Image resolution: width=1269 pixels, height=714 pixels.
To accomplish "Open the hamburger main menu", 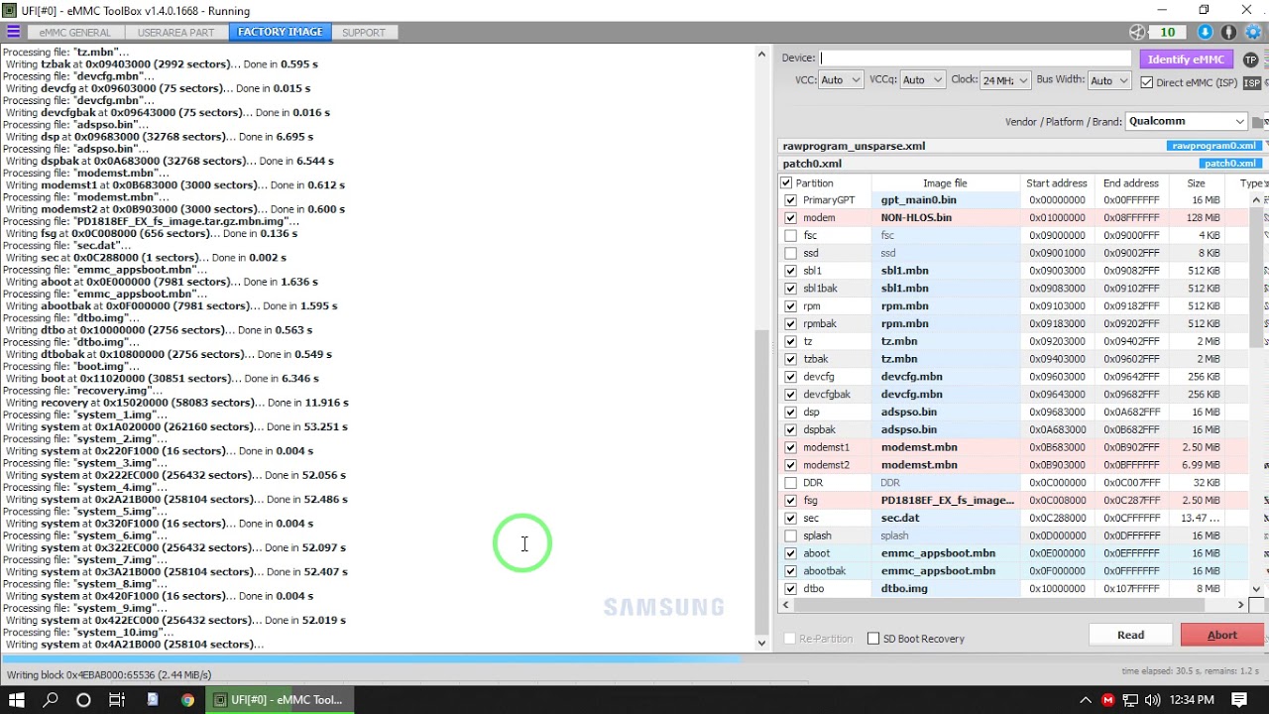I will [13, 32].
